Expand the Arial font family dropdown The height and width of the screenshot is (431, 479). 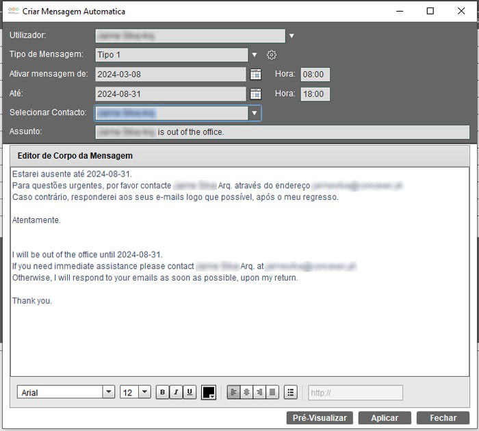click(108, 392)
